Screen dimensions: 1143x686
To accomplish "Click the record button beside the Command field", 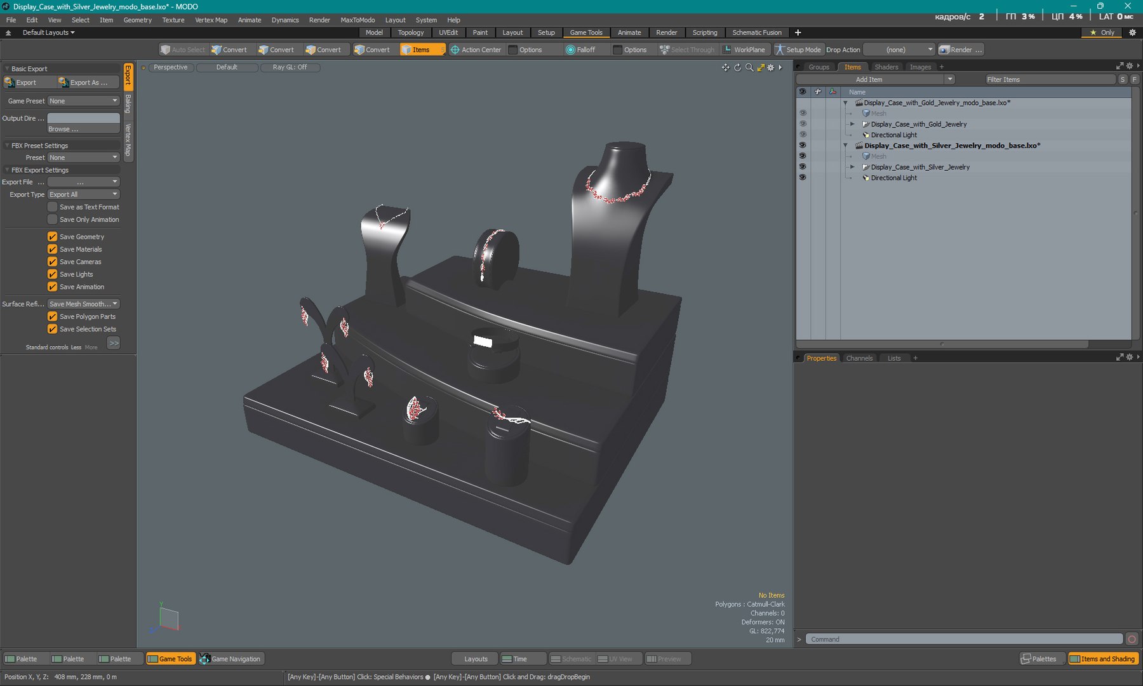I will pyautogui.click(x=1132, y=639).
